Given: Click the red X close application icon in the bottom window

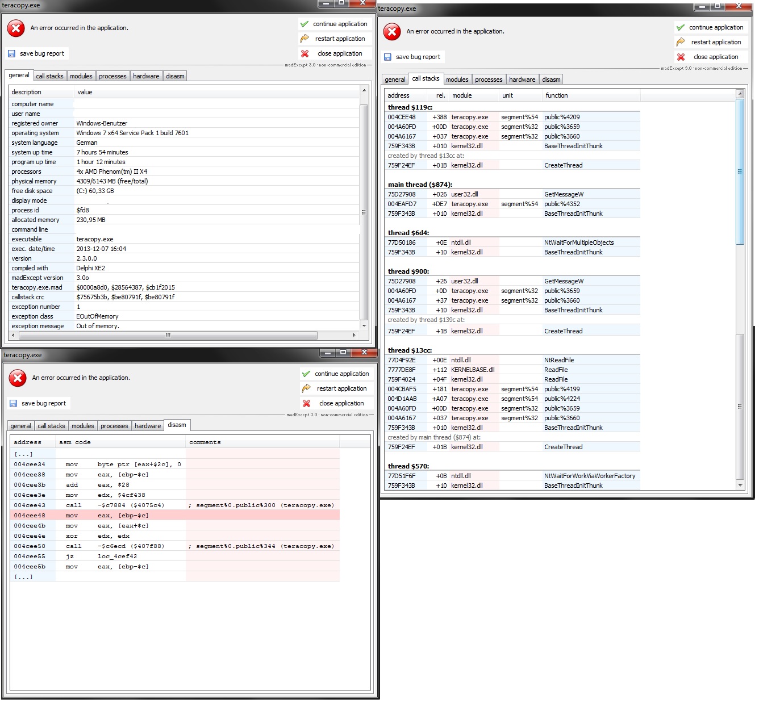Looking at the screenshot, I should [306, 403].
